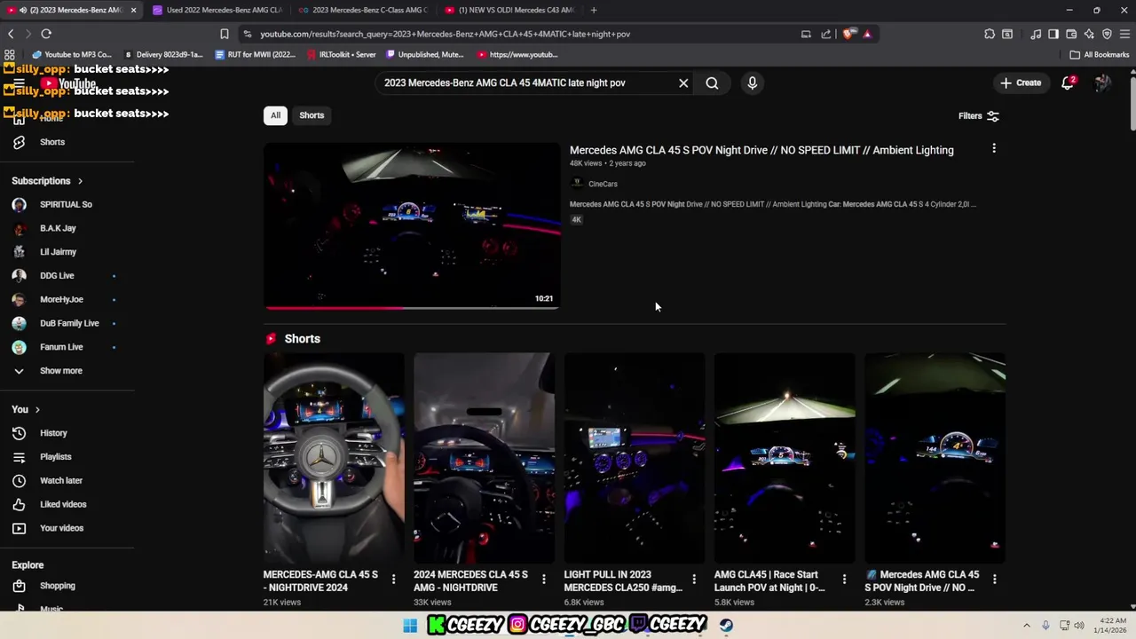Viewport: 1136px width, 639px height.
Task: Open Liked videos
Action: 63,504
